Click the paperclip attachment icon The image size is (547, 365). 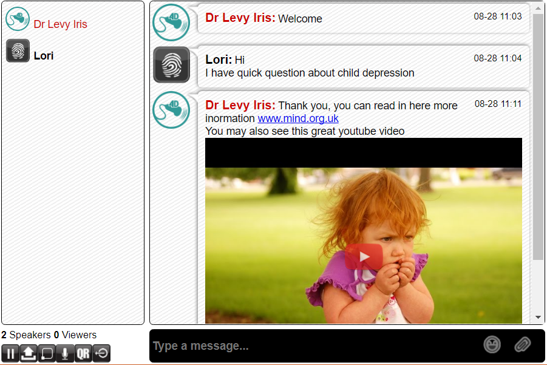[522, 345]
